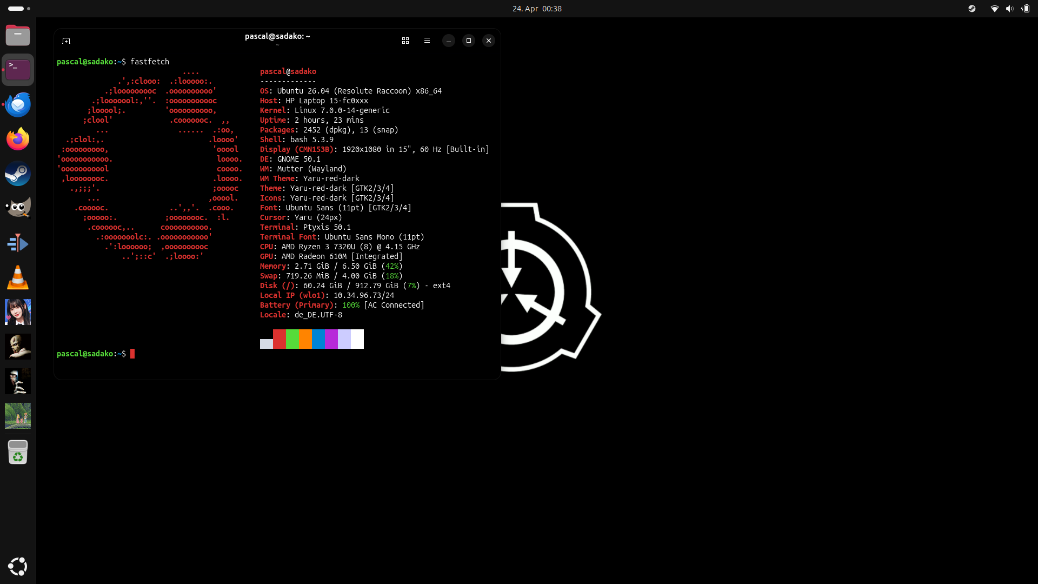The image size is (1038, 584).
Task: Click the "WM Theme: Yaru-red-dark" line
Action: (310, 178)
